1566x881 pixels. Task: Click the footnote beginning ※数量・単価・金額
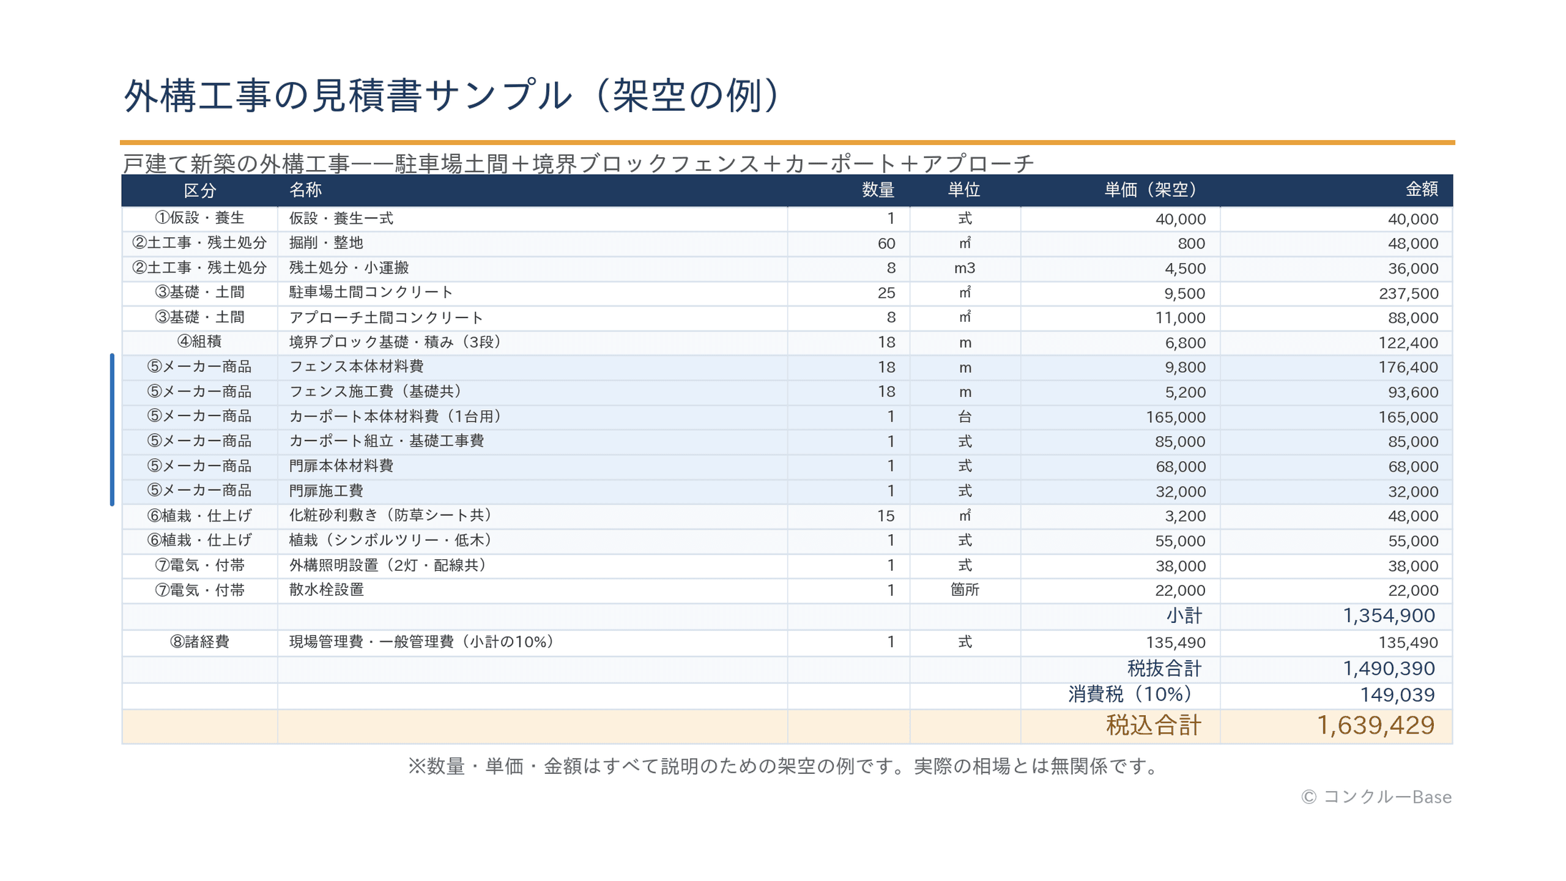[x=784, y=767]
